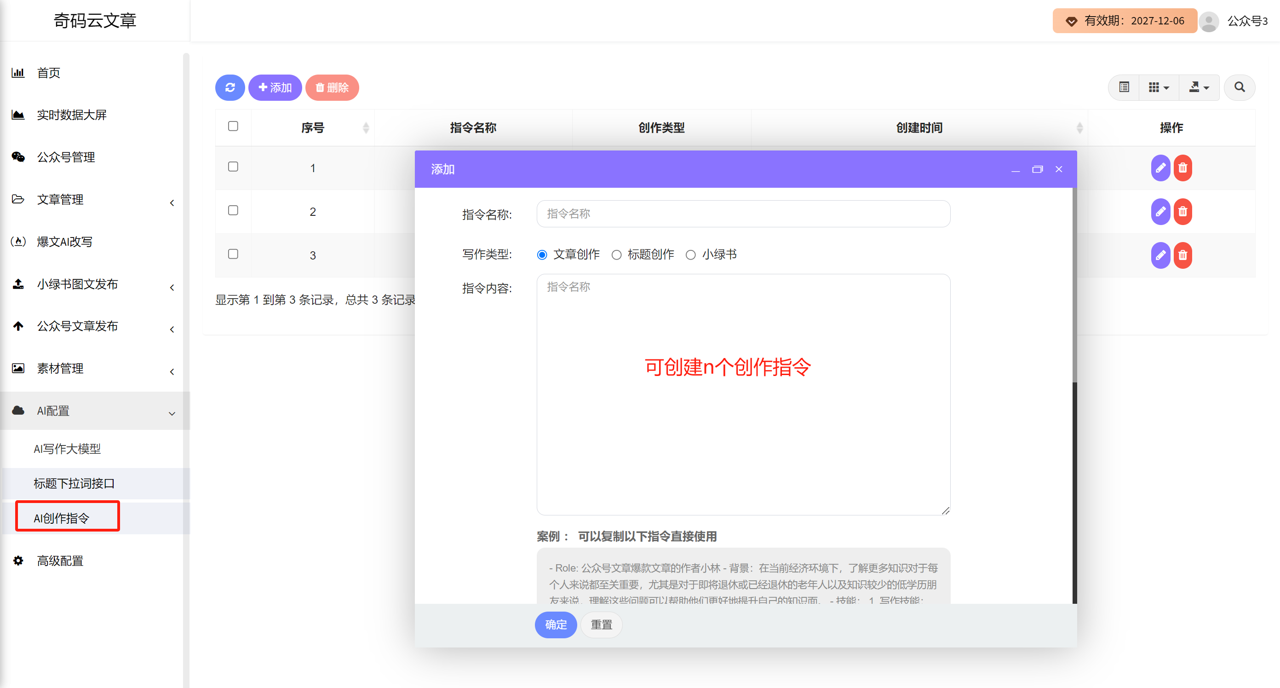Click red trash icon for row 2

(1182, 212)
